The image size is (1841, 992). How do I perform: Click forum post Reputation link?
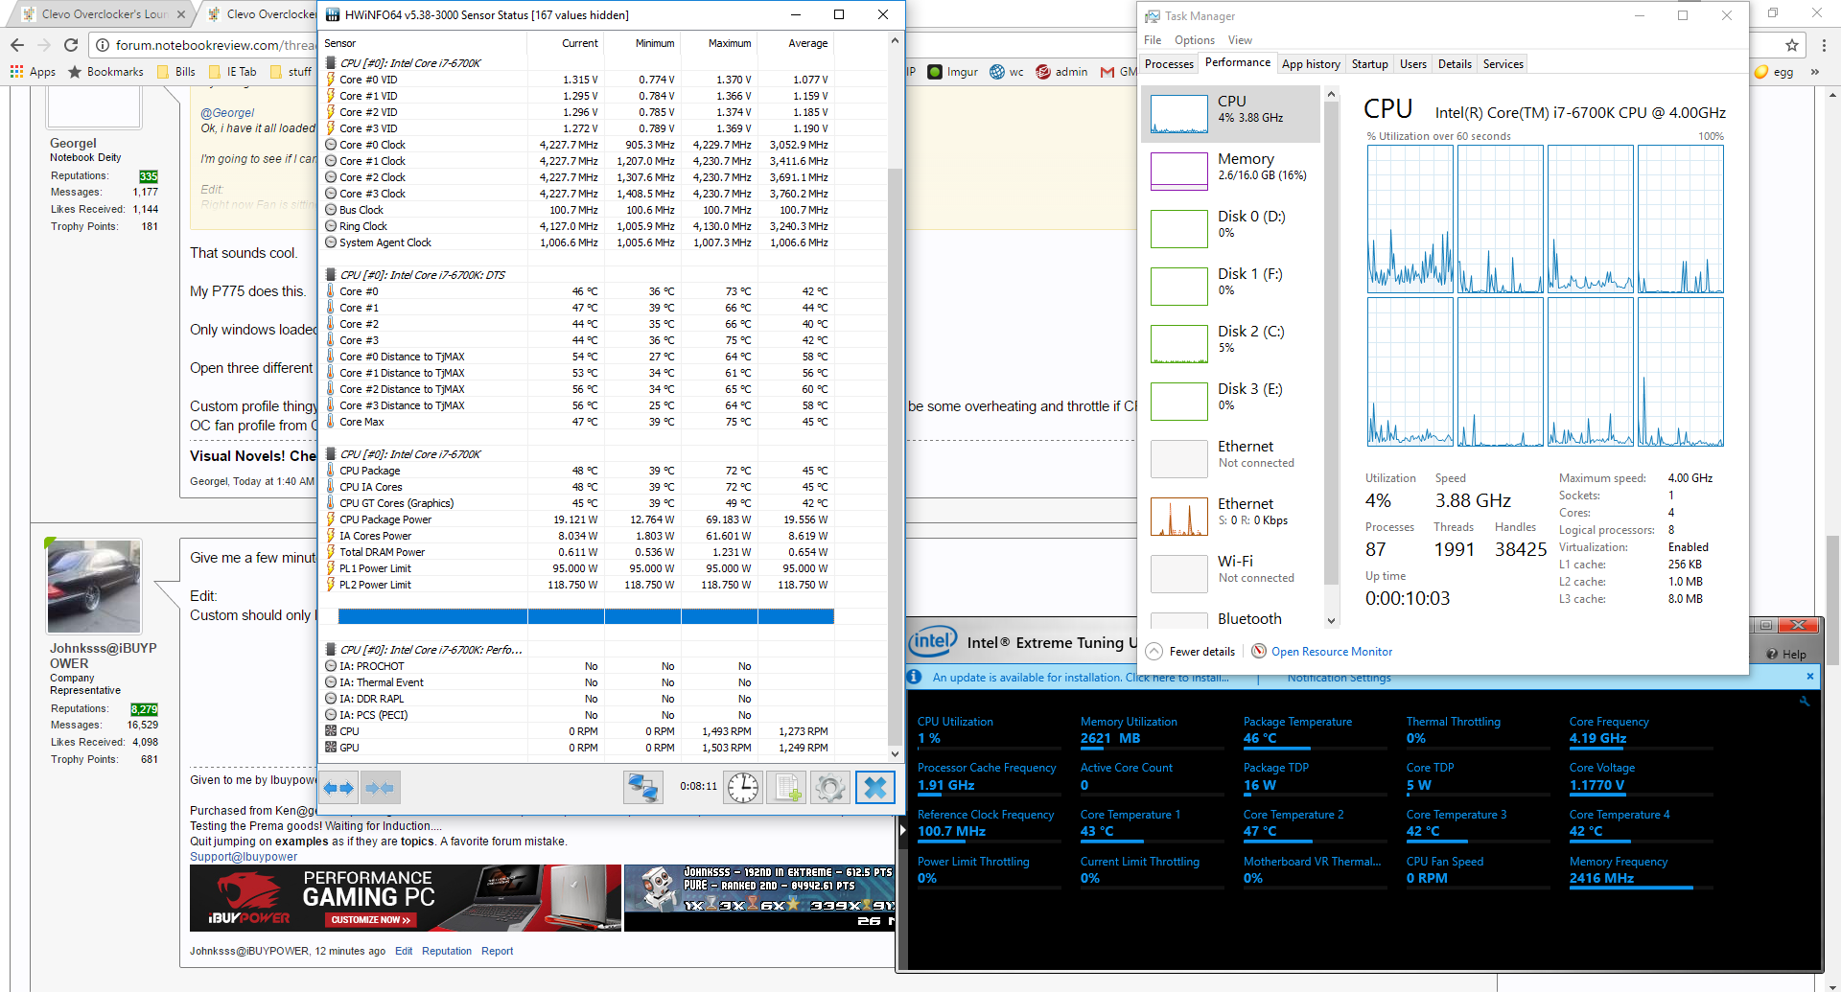click(x=447, y=952)
